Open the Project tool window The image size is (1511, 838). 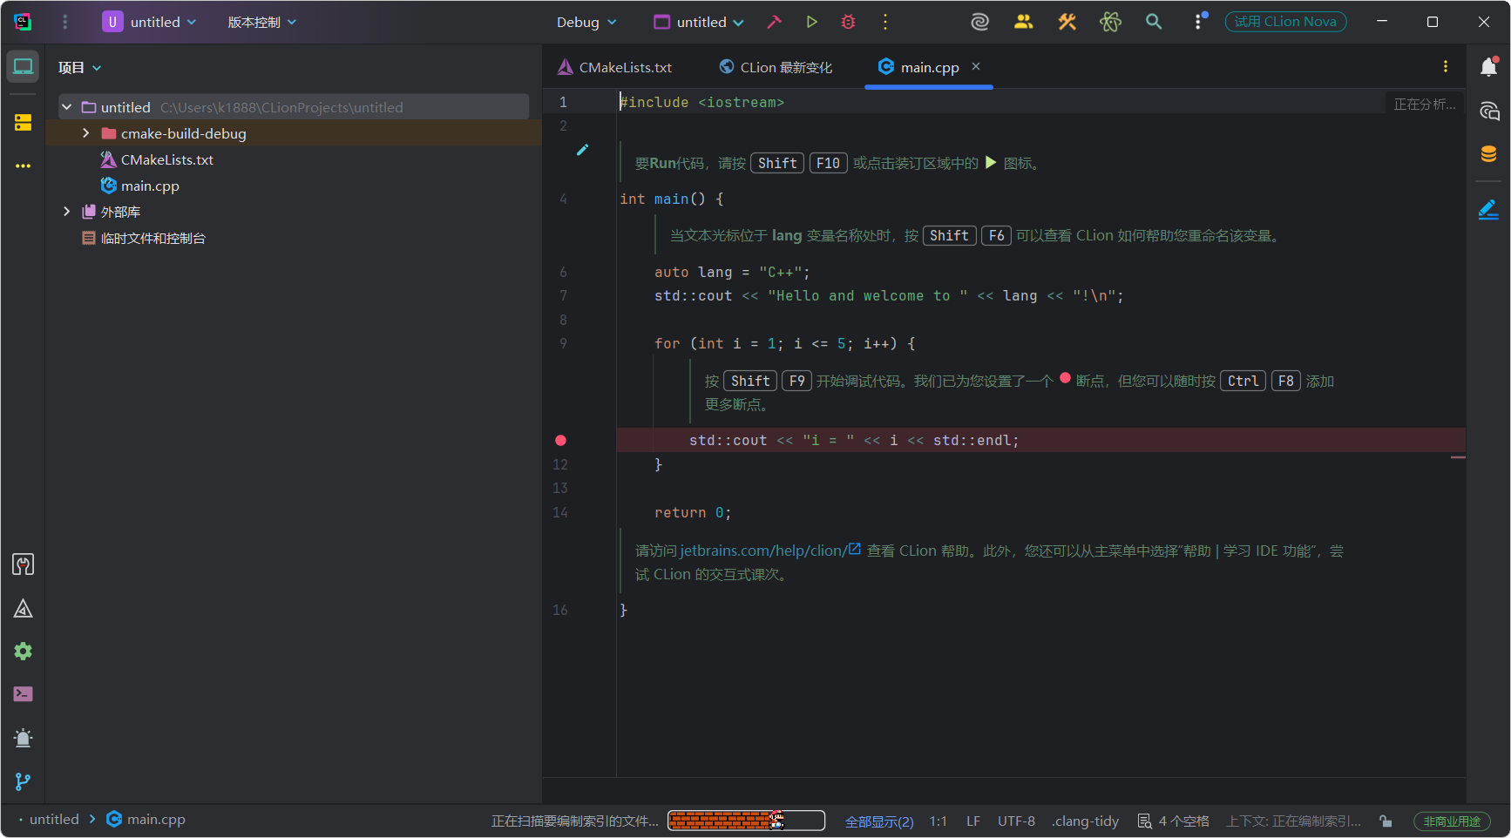coord(23,66)
